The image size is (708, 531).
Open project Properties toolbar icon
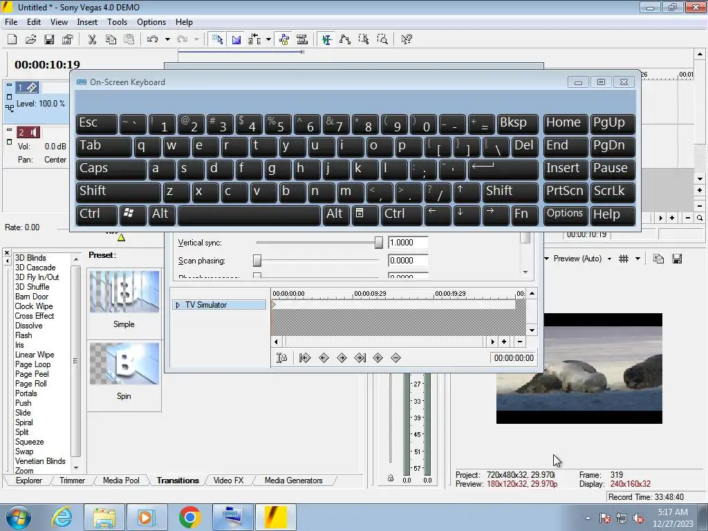[68, 39]
